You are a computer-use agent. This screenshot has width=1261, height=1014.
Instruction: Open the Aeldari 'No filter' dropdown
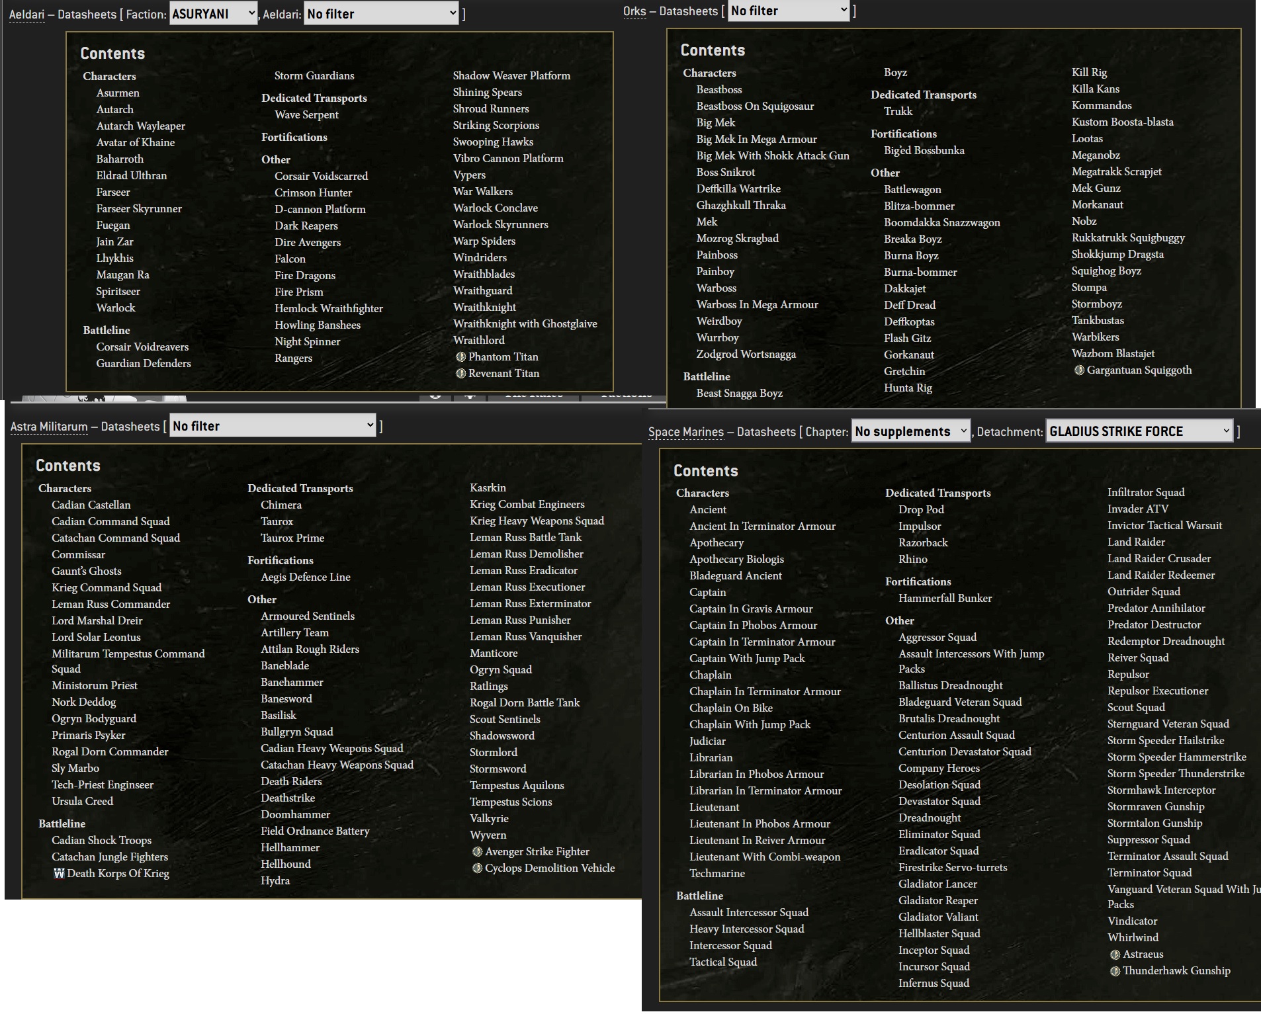pyautogui.click(x=381, y=13)
